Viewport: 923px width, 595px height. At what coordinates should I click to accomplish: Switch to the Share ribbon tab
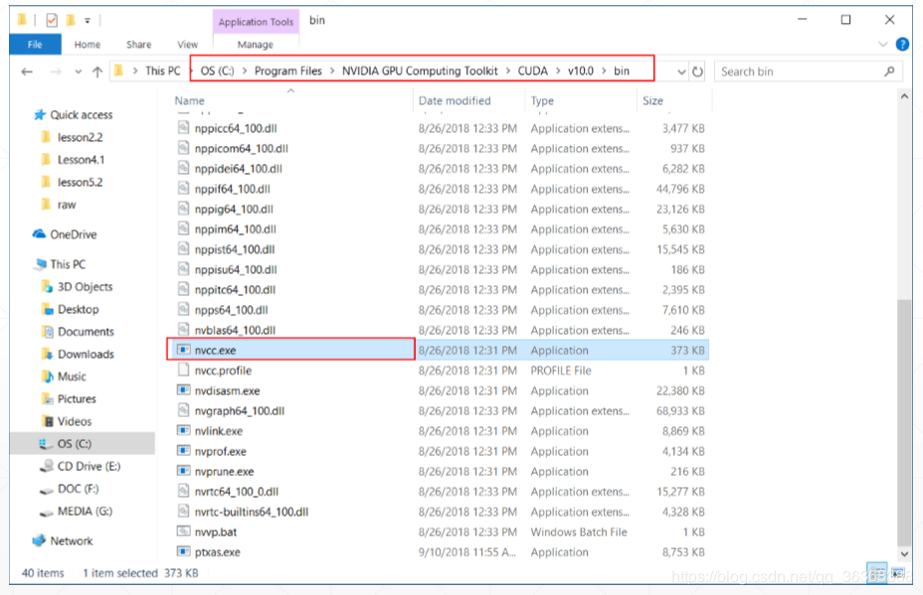click(x=139, y=44)
